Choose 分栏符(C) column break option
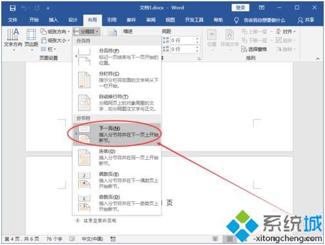The image size is (325, 245). click(x=117, y=80)
